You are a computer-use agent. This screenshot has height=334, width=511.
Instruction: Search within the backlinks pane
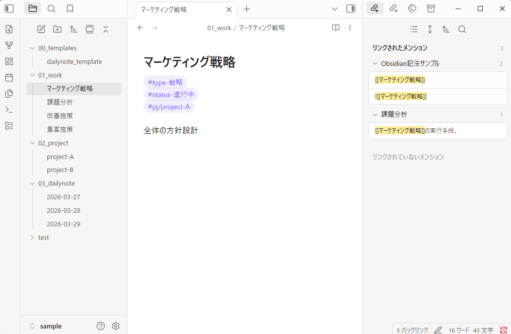462,29
